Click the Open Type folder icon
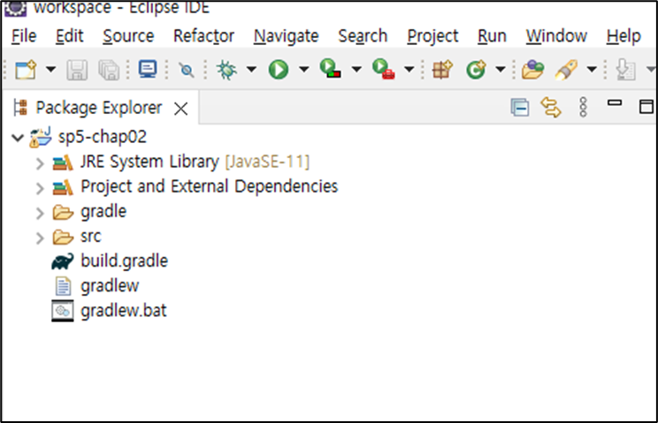This screenshot has height=423, width=658. click(533, 70)
